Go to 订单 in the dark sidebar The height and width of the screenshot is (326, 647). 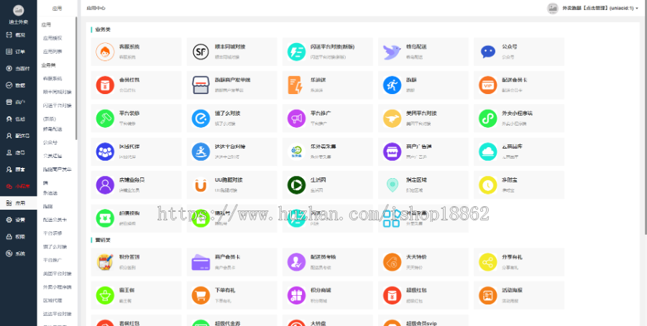coord(18,52)
